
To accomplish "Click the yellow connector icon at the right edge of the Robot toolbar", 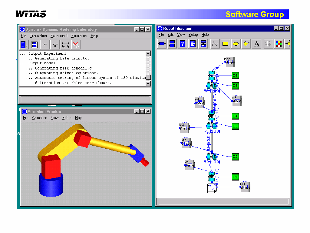I will coord(288,44).
